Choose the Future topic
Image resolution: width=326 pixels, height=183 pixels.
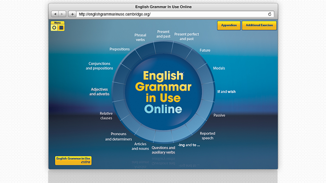[205, 50]
